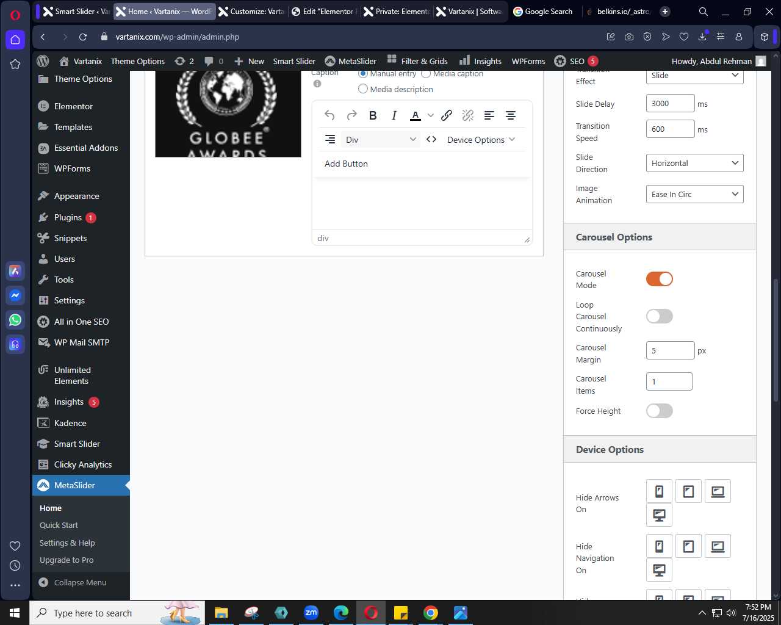Toggle Hide Navigation On tablet icon

point(688,546)
